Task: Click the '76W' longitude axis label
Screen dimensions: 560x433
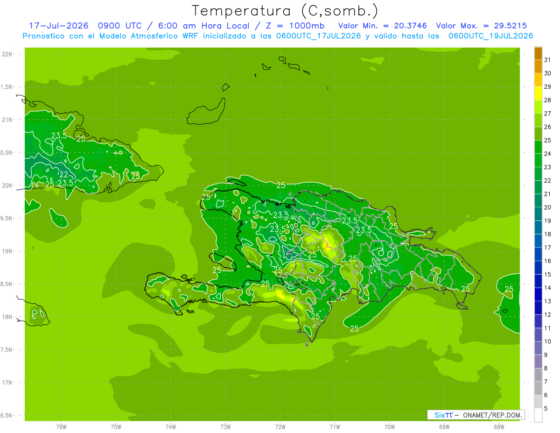Action: pos(61,427)
